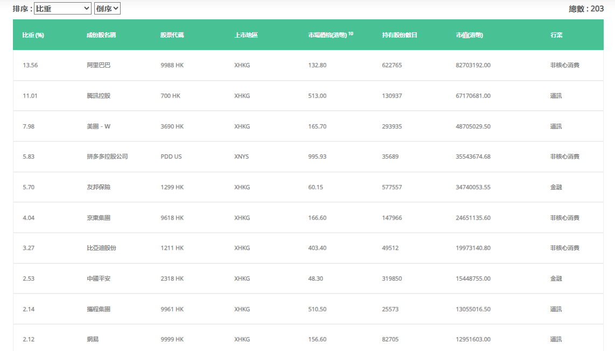Select the 京東集團 stock name
Viewport: 615px width, 351px height.
(99, 218)
